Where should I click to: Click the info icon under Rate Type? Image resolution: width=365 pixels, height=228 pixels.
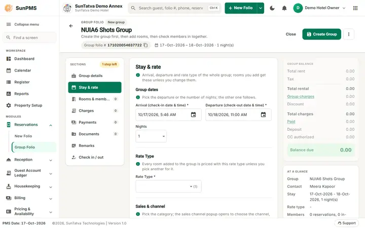(x=138, y=164)
